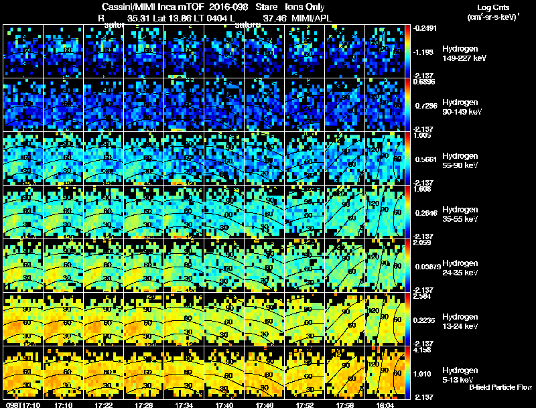Click the 'Cassini/MIMI Inca mTOF' title text
The image size is (536, 408).
click(x=153, y=7)
